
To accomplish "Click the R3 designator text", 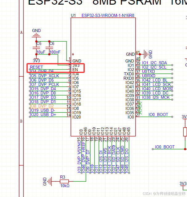I will point(63,177).
